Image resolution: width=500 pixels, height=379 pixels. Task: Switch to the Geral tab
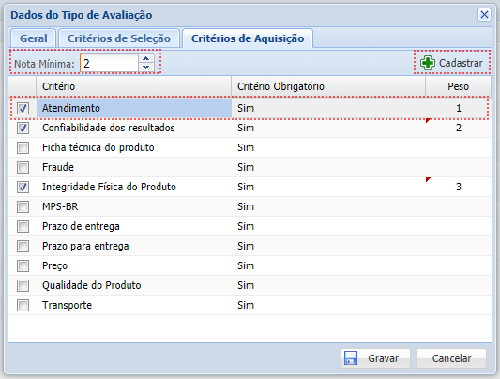click(34, 38)
